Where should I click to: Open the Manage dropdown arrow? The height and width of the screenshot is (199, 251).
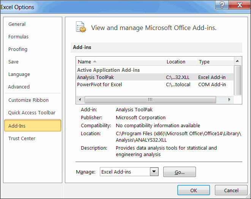point(154,172)
